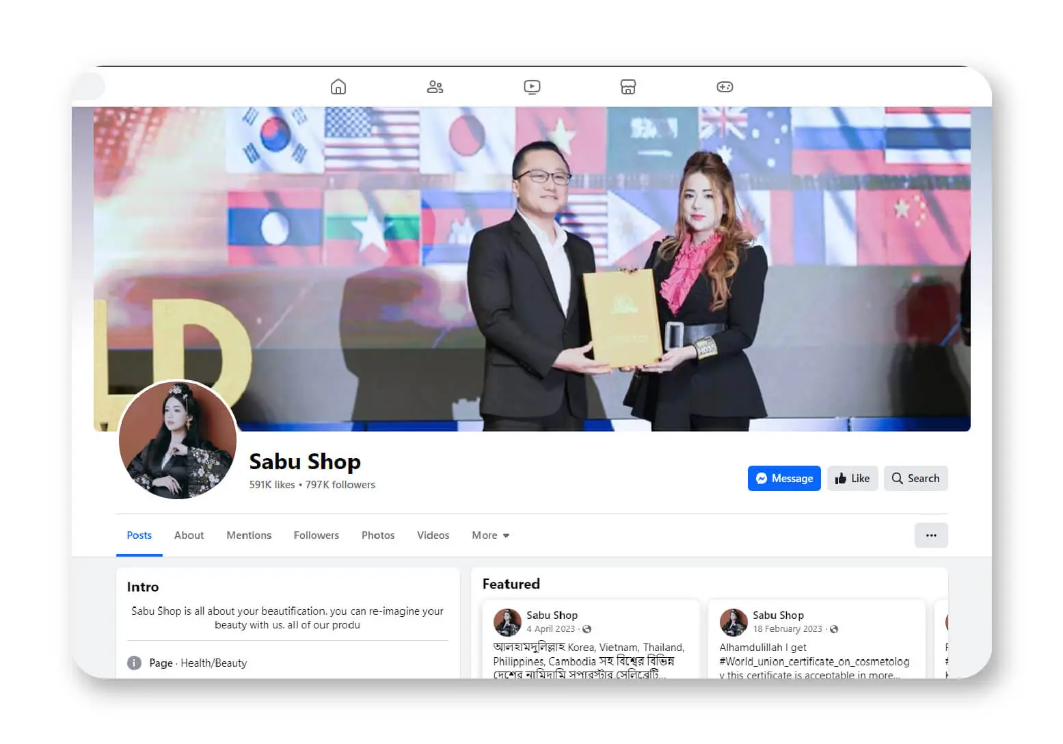Open the Friends icon in top navigation

pyautogui.click(x=435, y=87)
